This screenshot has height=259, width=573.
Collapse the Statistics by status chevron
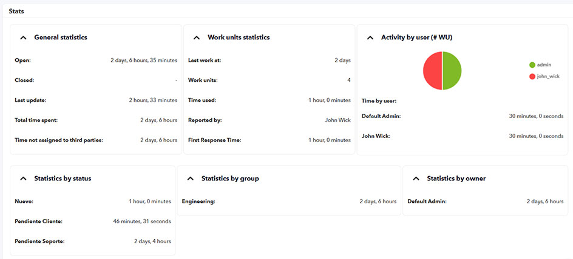point(23,179)
